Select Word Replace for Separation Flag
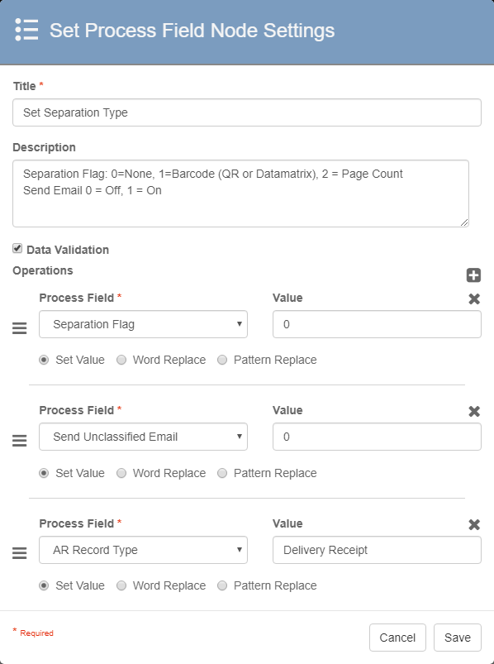The image size is (494, 664). tap(121, 360)
